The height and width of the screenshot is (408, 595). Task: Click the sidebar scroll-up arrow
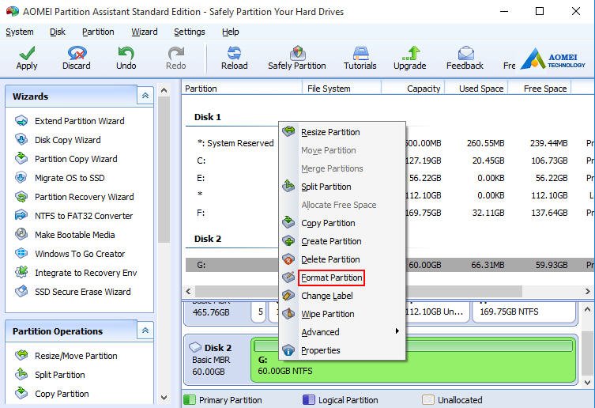(164, 90)
